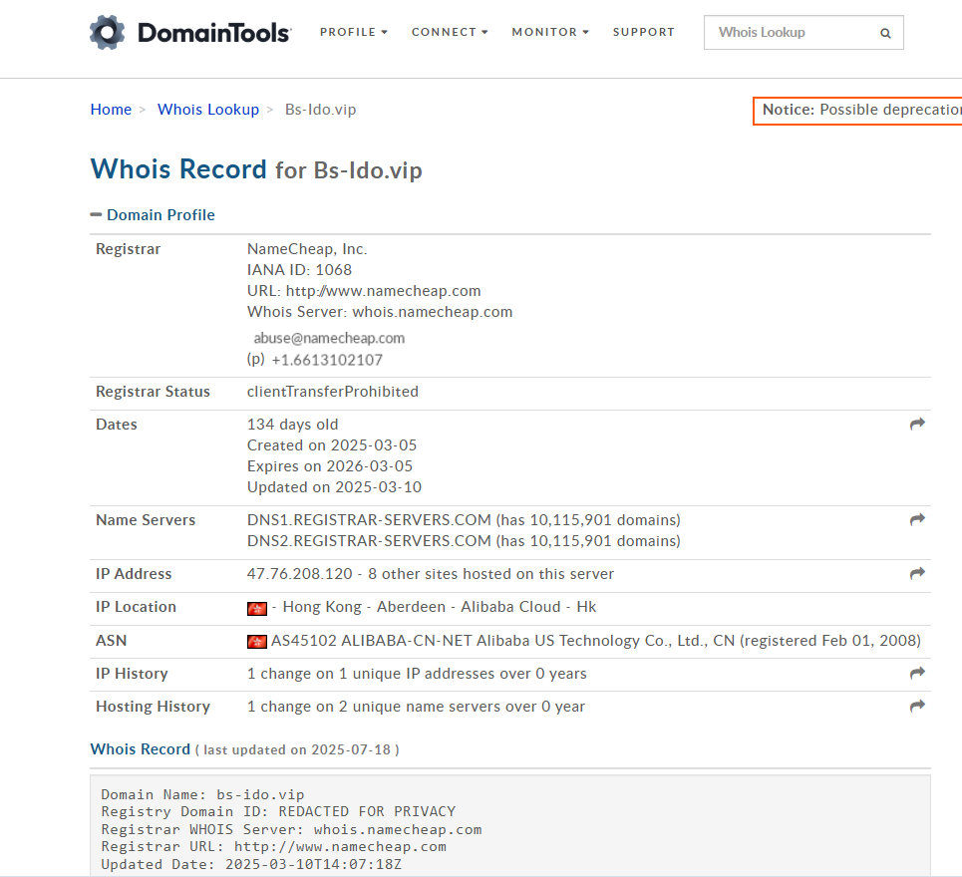Open share arrow in Name Servers row
This screenshot has width=962, height=877.
pos(917,519)
